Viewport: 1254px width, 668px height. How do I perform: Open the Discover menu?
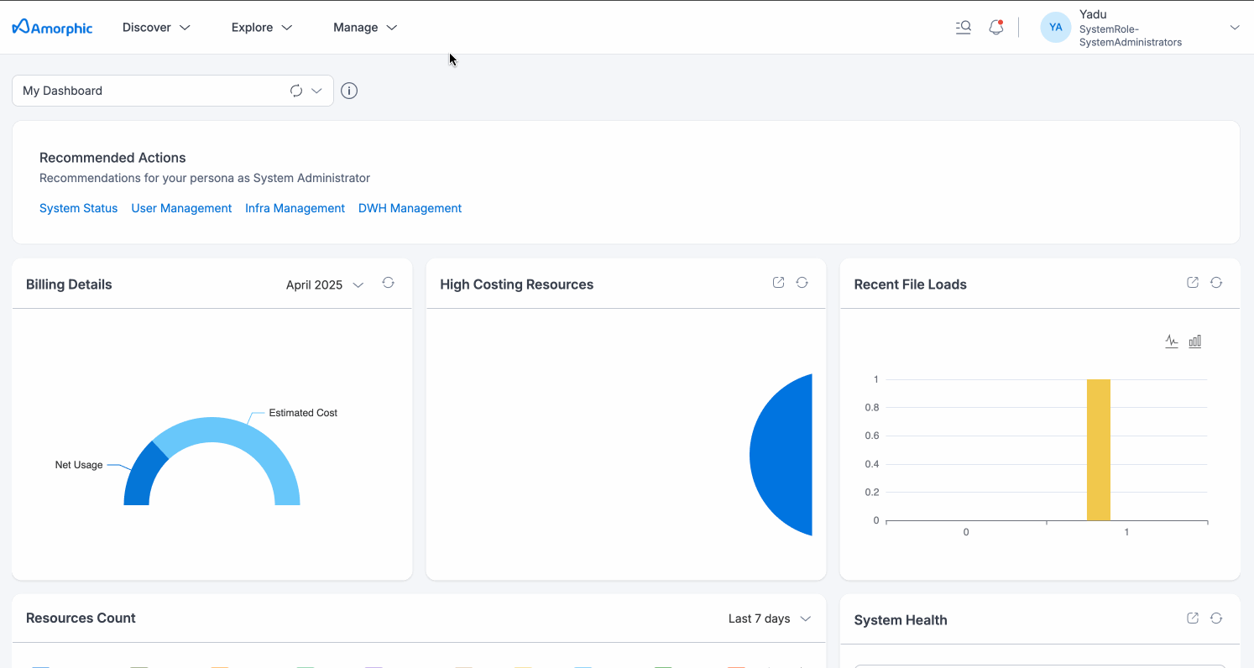pos(156,28)
